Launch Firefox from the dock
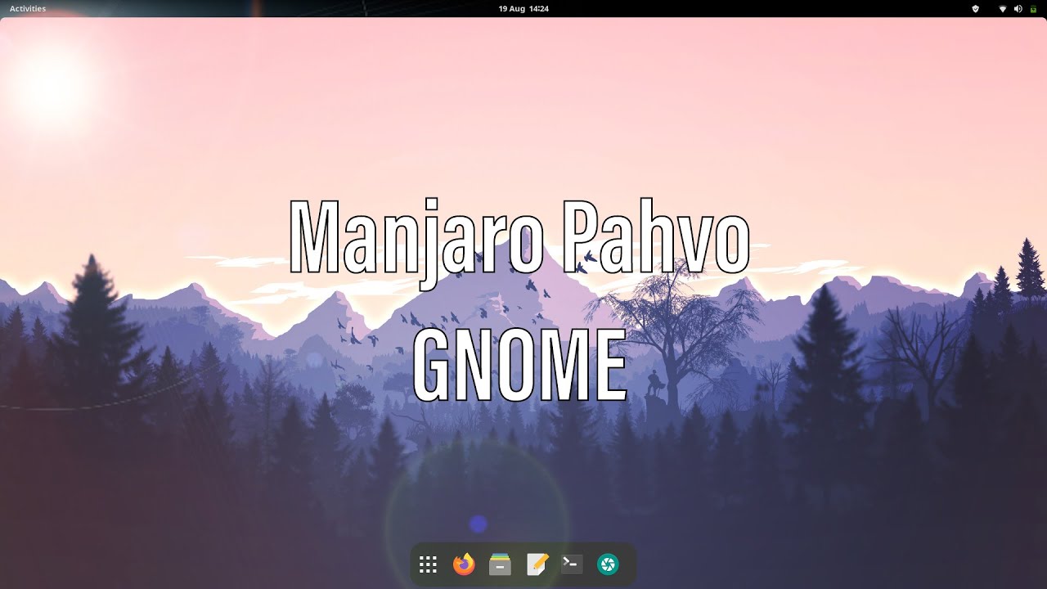The width and height of the screenshot is (1047, 589). (464, 564)
